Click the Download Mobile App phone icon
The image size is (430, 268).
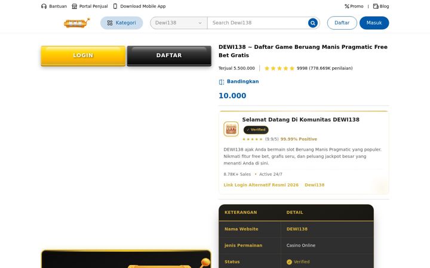(115, 7)
